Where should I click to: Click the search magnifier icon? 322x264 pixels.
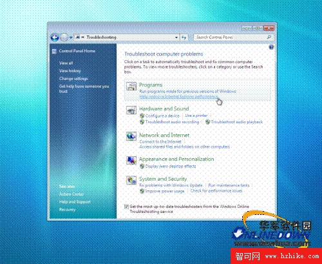pyautogui.click(x=269, y=37)
